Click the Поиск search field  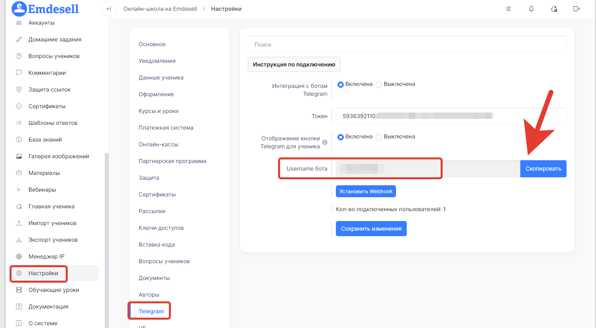click(x=407, y=45)
